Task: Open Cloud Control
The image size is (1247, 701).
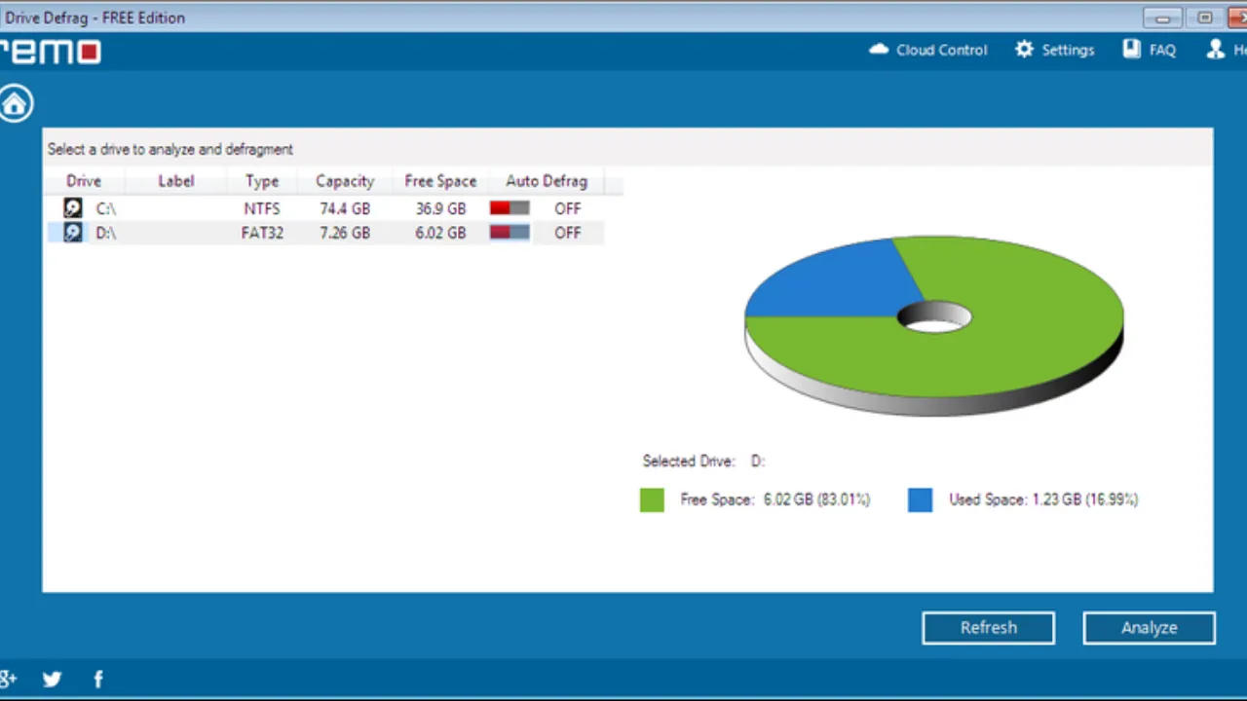Action: (927, 50)
